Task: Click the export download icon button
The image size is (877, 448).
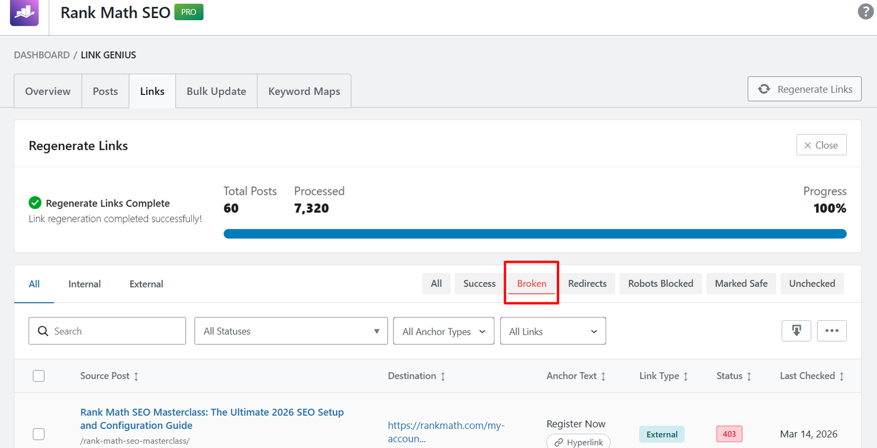Action: pyautogui.click(x=796, y=331)
